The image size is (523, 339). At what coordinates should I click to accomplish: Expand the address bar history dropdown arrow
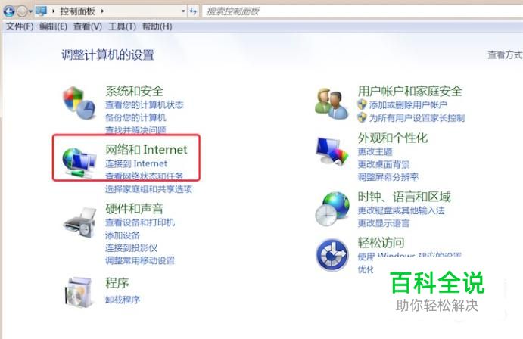(183, 11)
